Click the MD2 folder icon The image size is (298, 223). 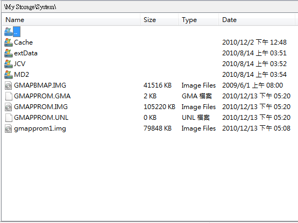point(9,75)
